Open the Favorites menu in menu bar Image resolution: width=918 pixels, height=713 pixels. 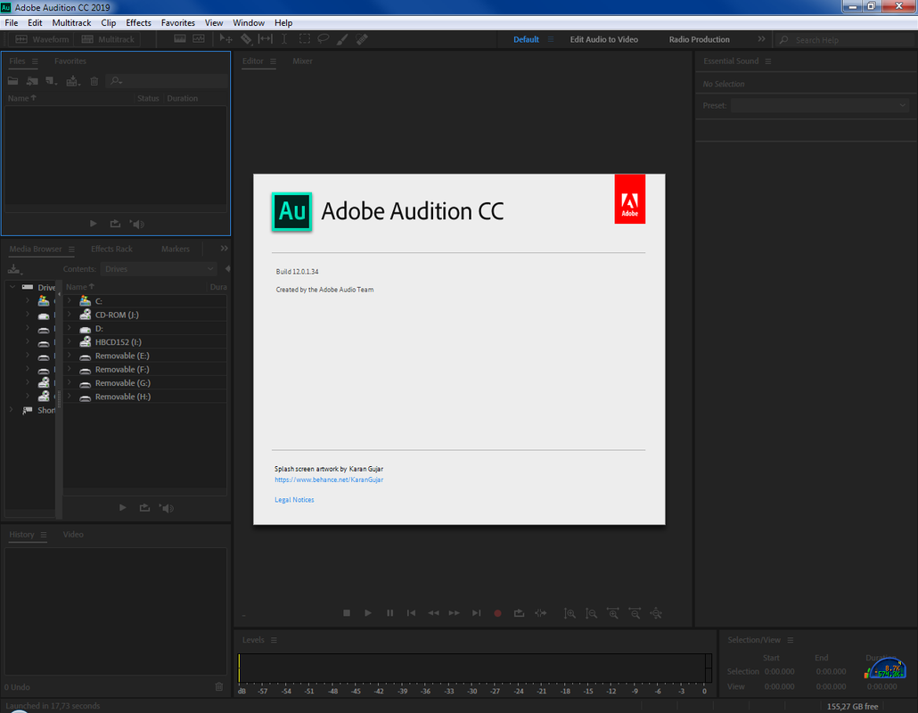pyautogui.click(x=178, y=23)
